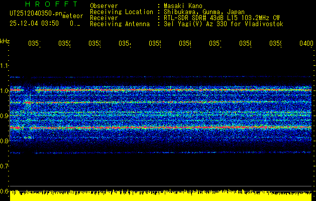Click receiver text RTL-SDR SDR# 43dB

pos(194,18)
